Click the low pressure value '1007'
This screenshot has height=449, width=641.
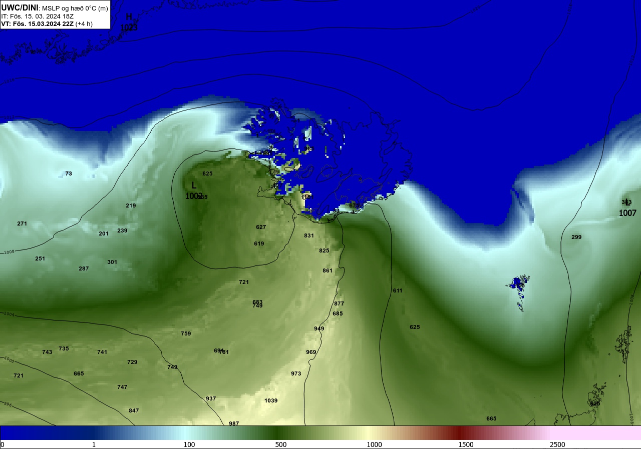coord(627,213)
